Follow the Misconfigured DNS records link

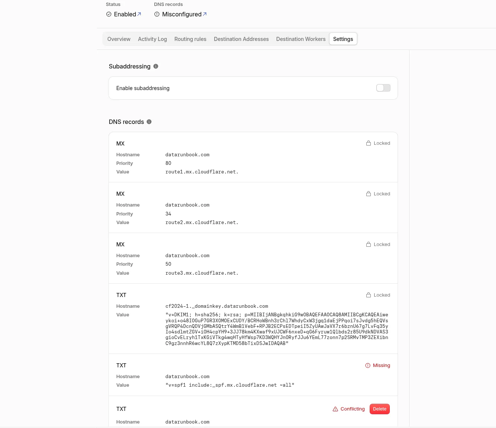click(x=184, y=14)
